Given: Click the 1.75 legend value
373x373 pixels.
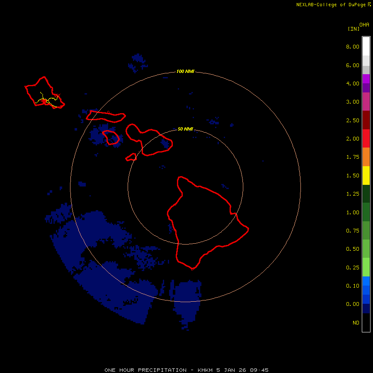Looking at the screenshot, I should [353, 157].
